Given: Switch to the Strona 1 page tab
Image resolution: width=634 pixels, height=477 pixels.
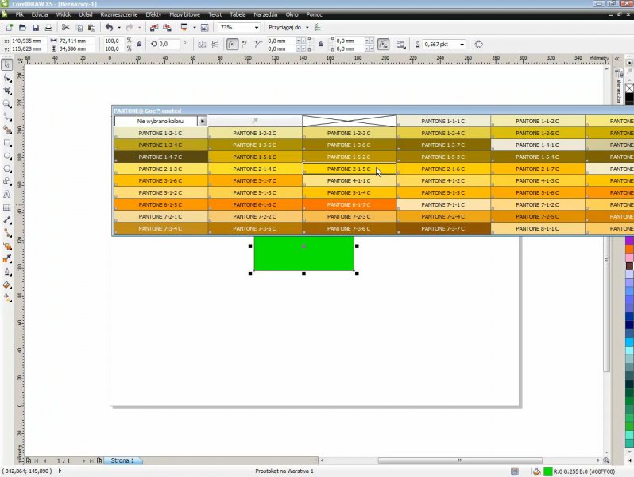Looking at the screenshot, I should point(122,460).
